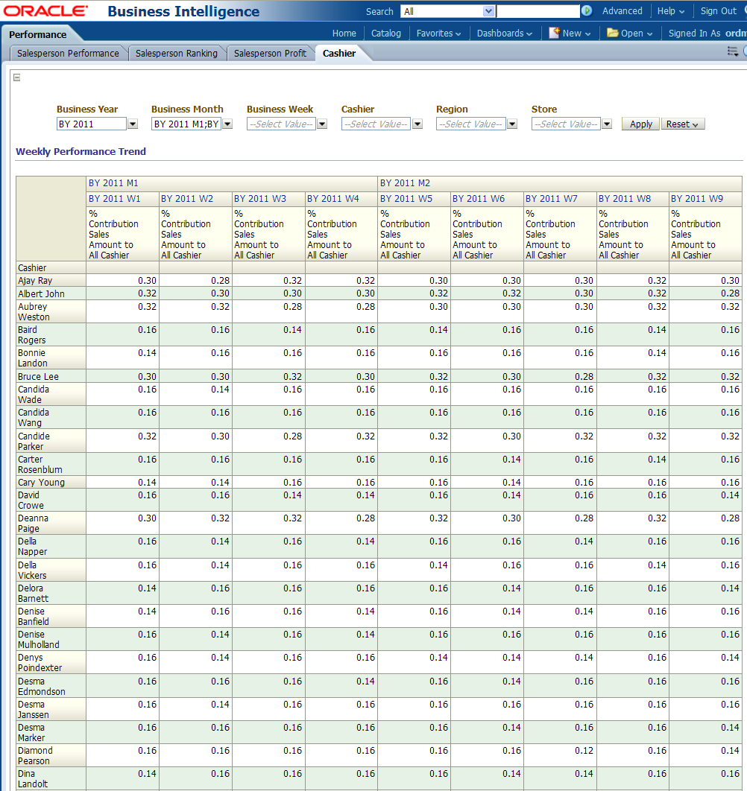Image resolution: width=747 pixels, height=791 pixels.
Task: Expand the Business Month dropdown arrow
Action: tap(227, 124)
